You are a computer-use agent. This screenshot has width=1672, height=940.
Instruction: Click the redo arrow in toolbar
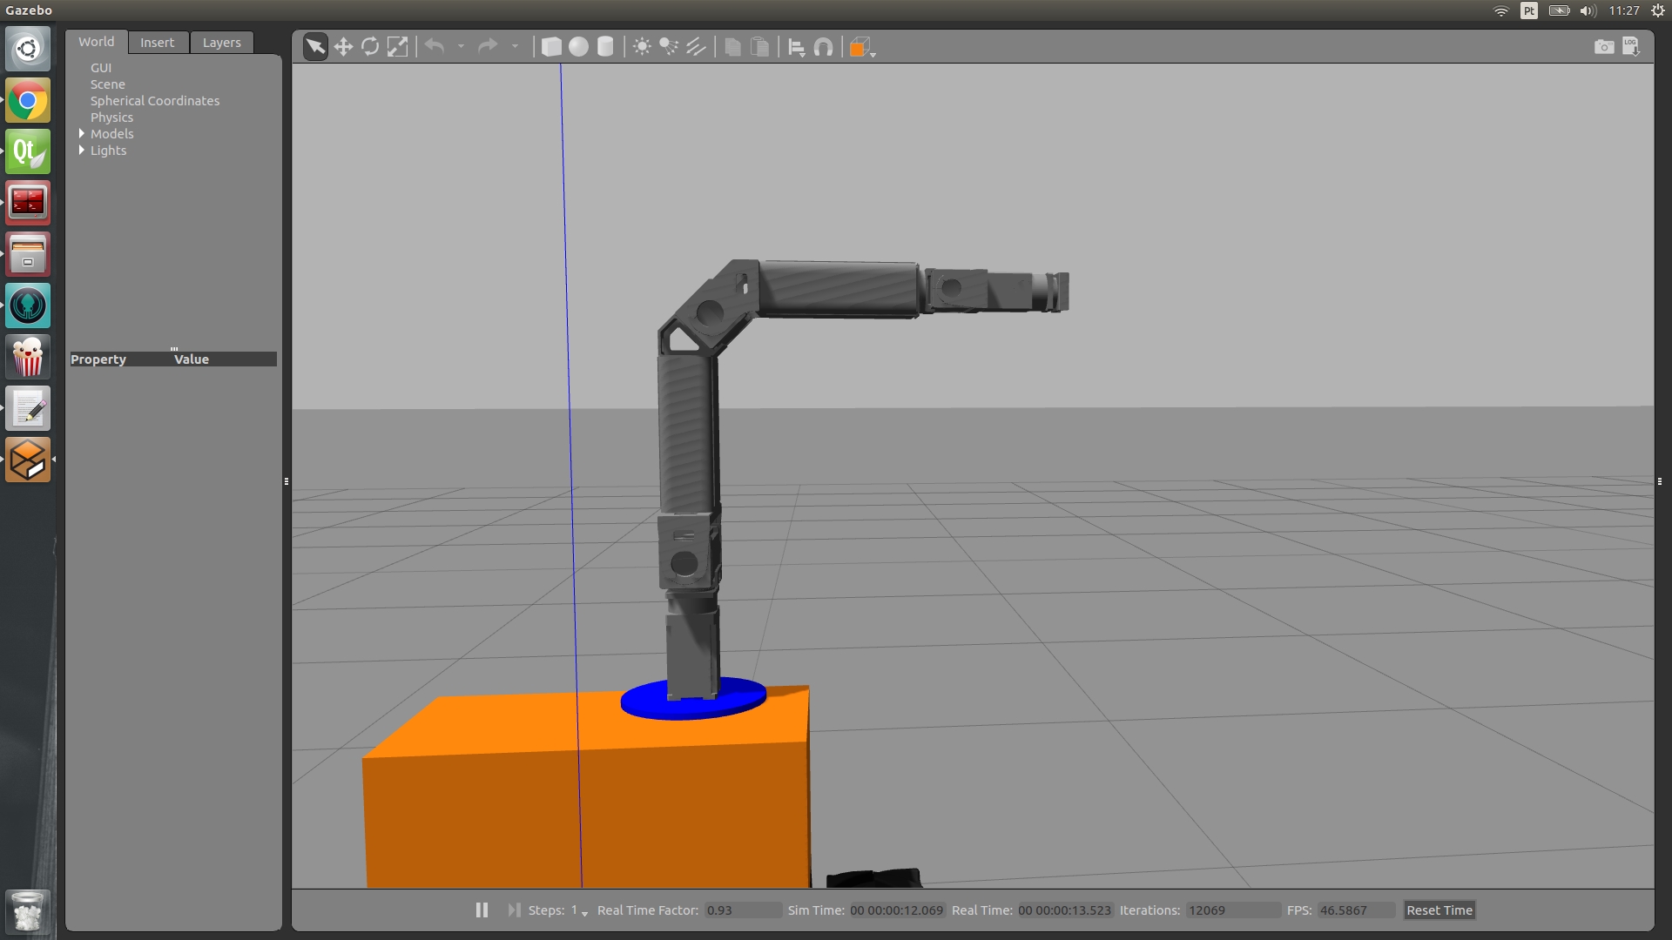point(488,46)
